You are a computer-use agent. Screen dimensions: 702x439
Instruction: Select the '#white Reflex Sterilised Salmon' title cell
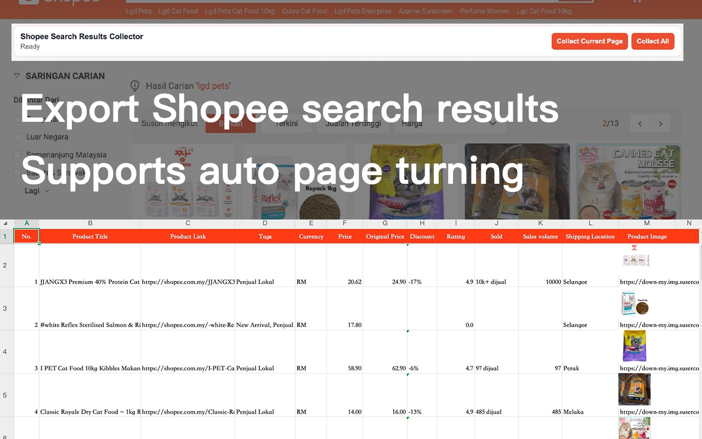tap(90, 309)
